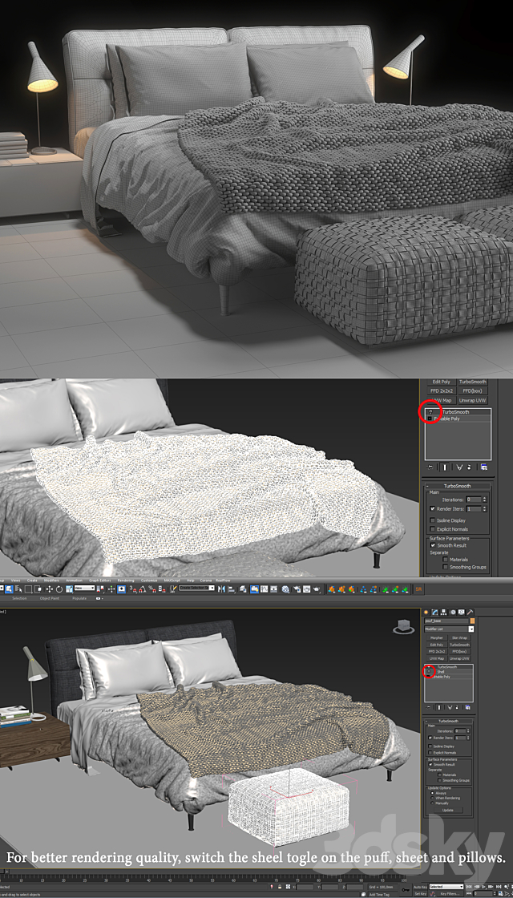Collapse TurboSmooth rollout in pouf_base panel
513x898 pixels.
tap(426, 721)
